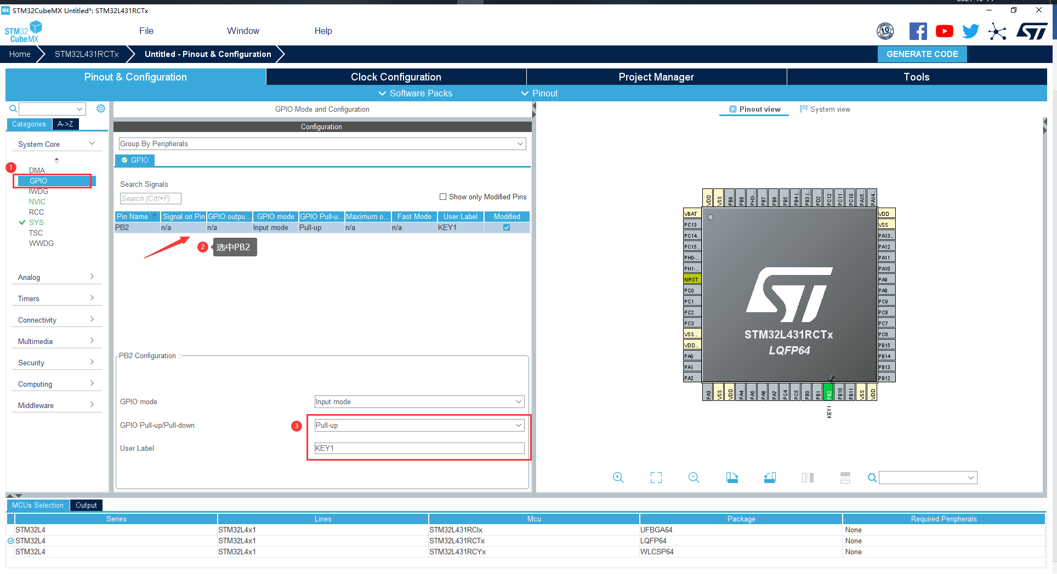The height and width of the screenshot is (574, 1057).
Task: Zoom out of the pinout view
Action: point(694,478)
